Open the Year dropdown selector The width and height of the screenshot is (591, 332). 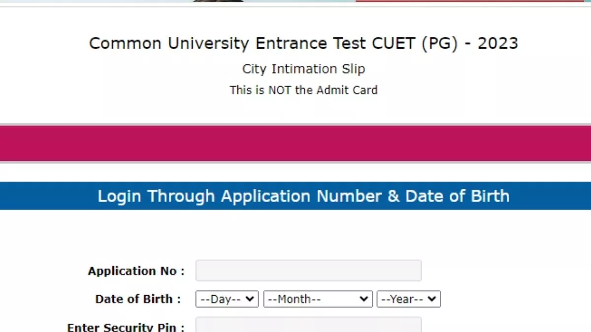(x=408, y=299)
